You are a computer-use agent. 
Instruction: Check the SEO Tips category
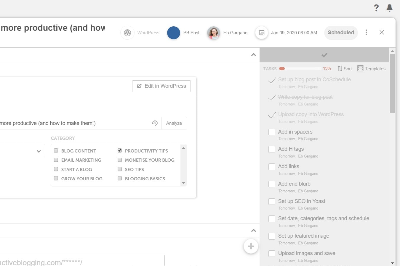[x=120, y=169]
